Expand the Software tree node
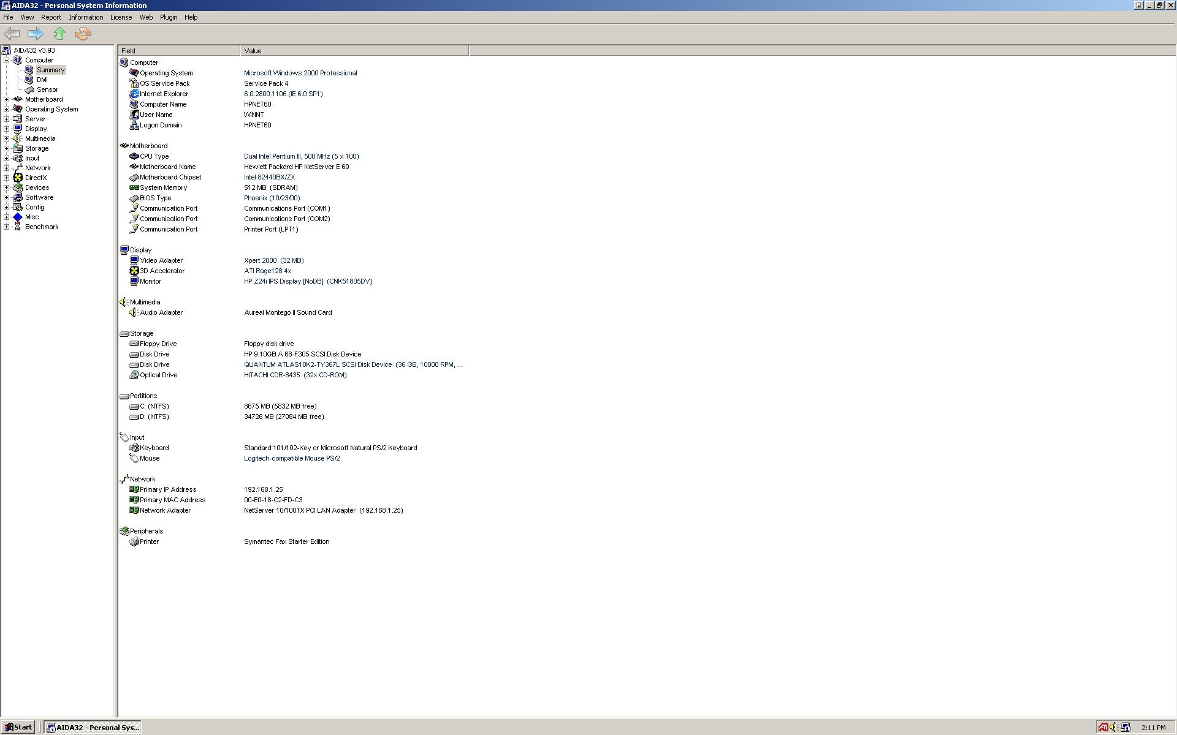 tap(7, 197)
